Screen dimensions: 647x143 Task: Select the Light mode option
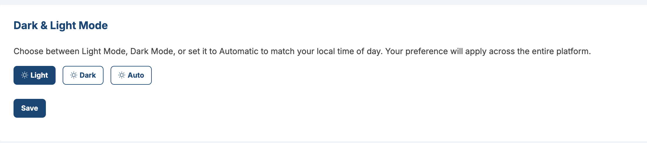35,75
